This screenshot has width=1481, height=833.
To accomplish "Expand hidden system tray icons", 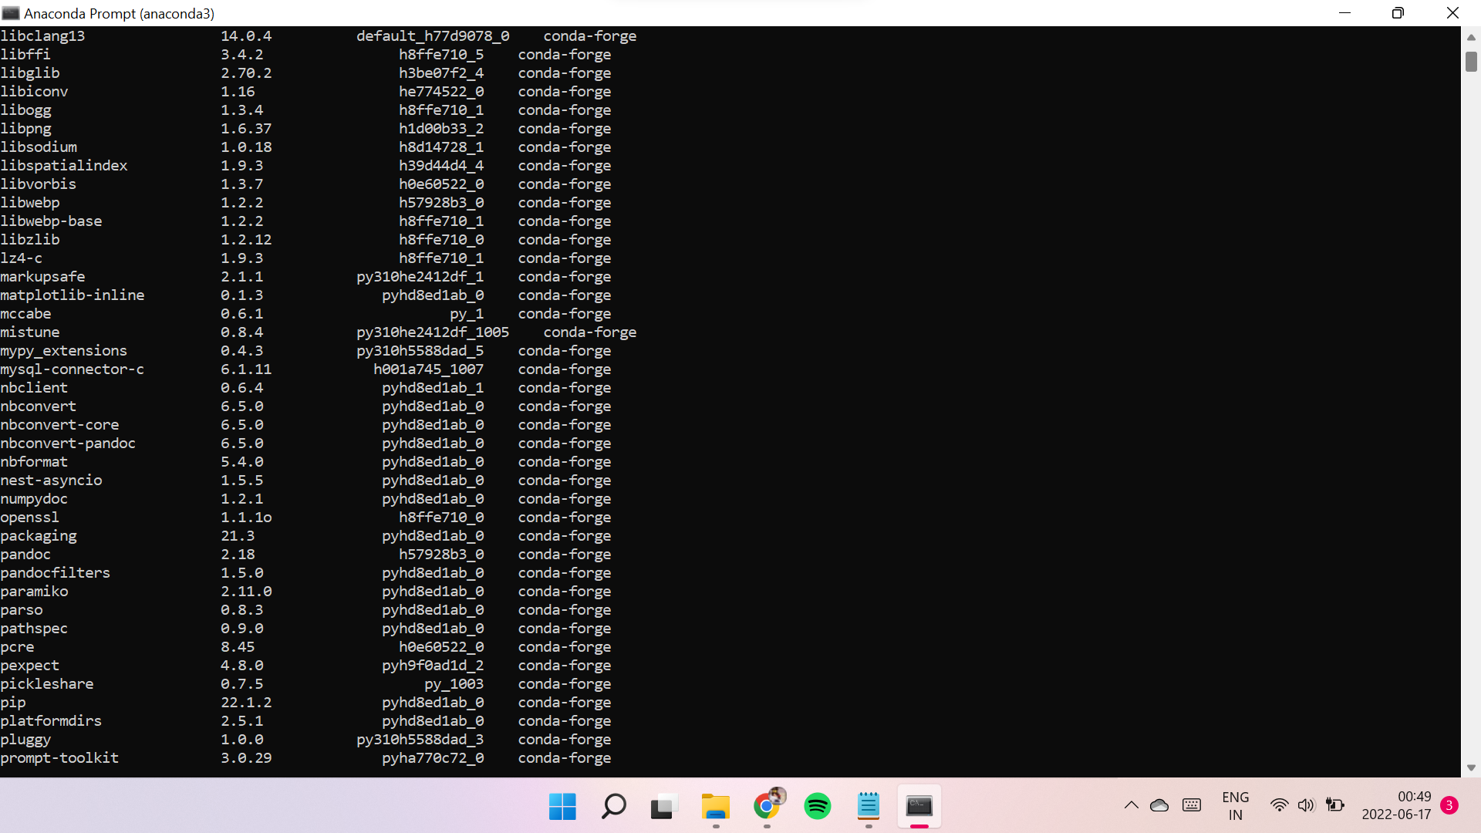I will [x=1131, y=805].
